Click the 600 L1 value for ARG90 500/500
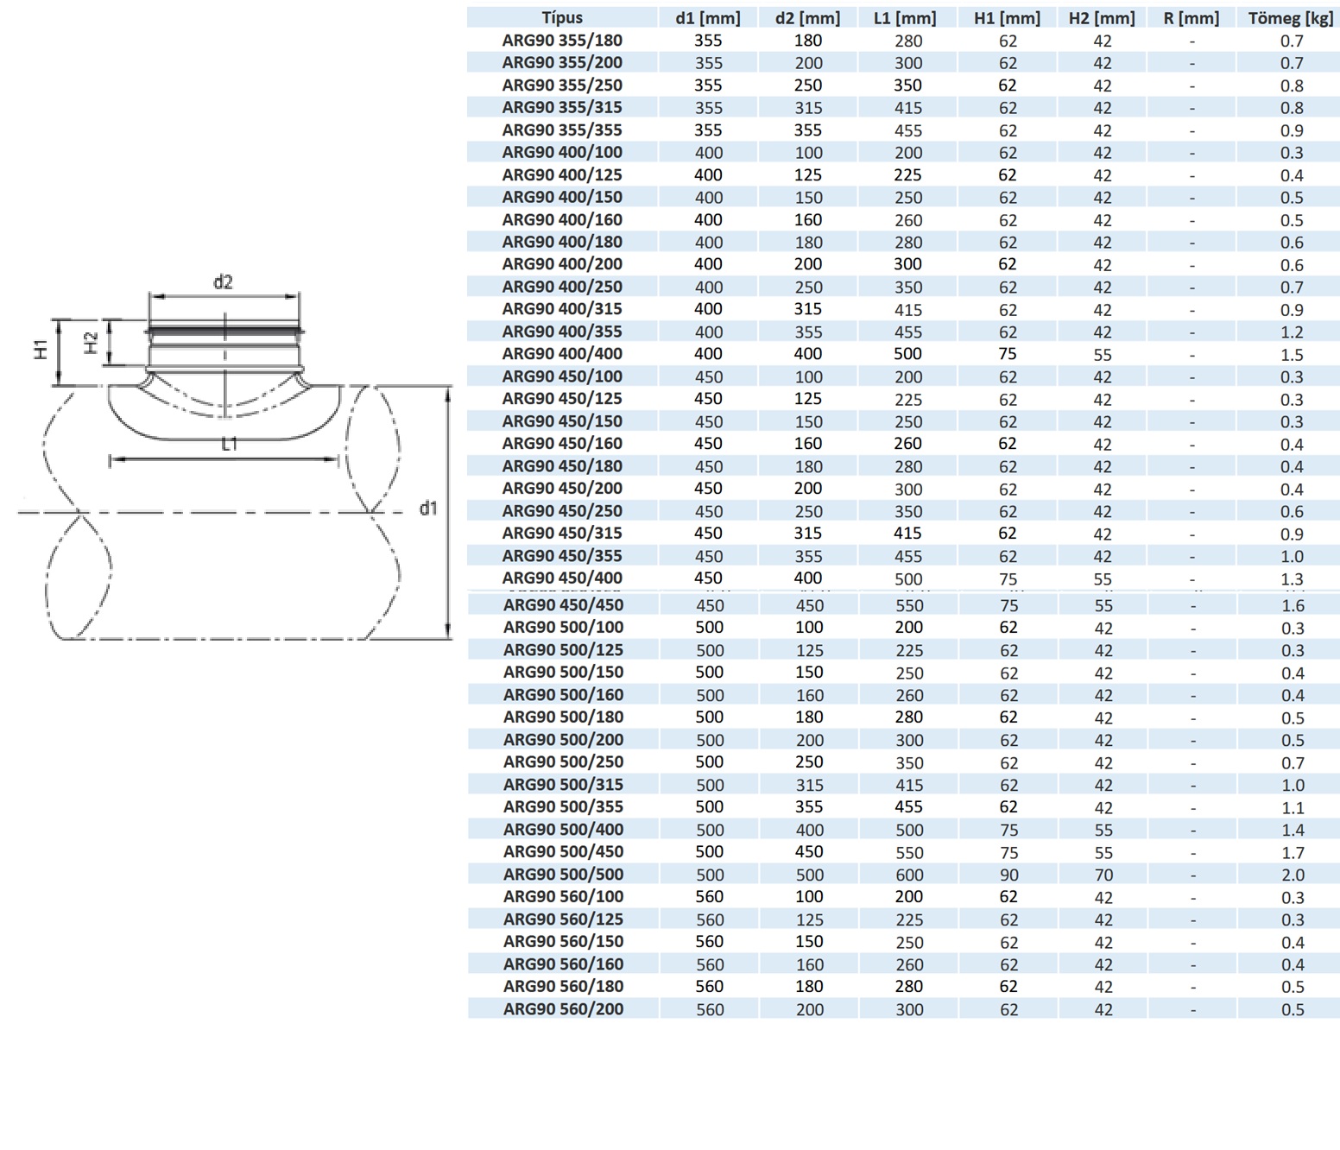Screen dimensions: 1340x1150 click(x=909, y=875)
